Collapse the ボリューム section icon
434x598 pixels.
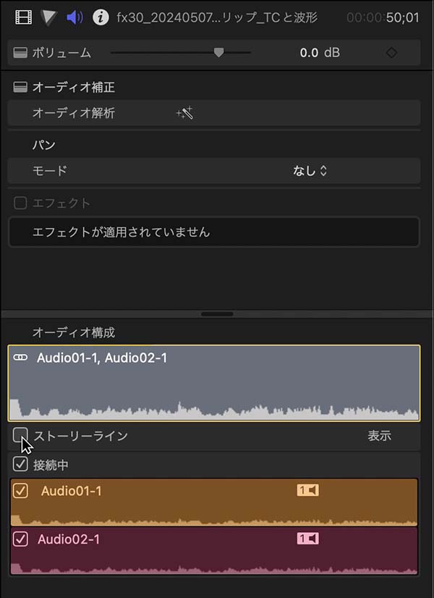20,53
